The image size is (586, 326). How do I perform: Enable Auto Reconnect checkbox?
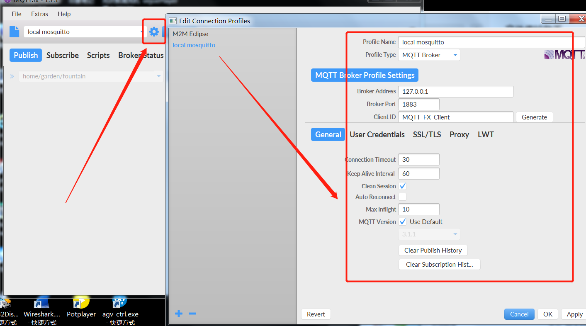[x=402, y=197]
